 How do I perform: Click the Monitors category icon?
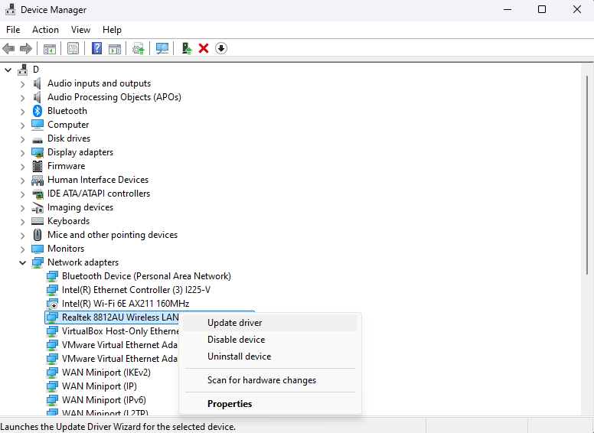coord(37,249)
